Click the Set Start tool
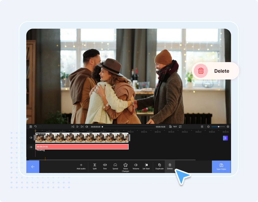The width and height of the screenshot is (258, 202). [x=146, y=167]
